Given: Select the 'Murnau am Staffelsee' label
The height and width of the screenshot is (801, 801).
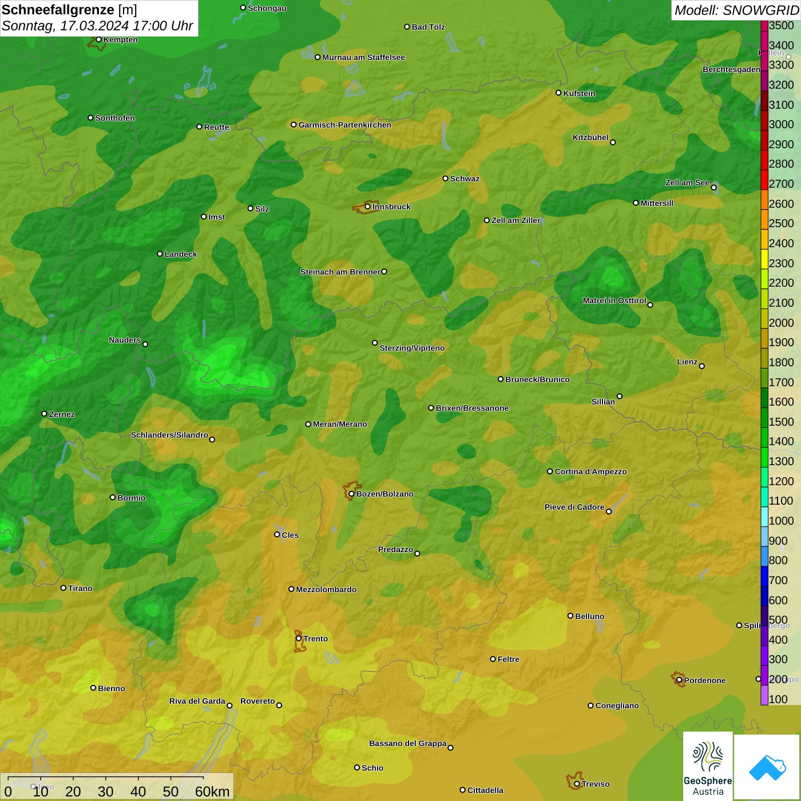Looking at the screenshot, I should click(x=364, y=57).
